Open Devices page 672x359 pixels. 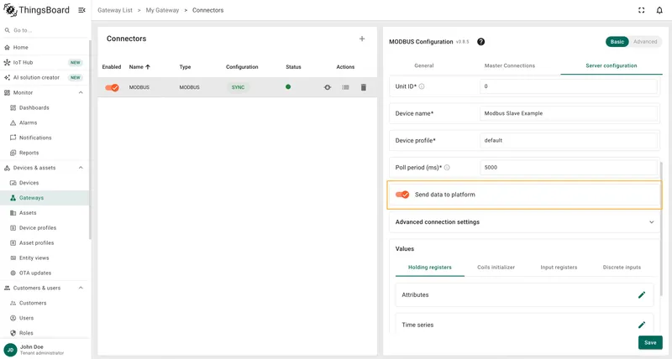tap(45, 183)
